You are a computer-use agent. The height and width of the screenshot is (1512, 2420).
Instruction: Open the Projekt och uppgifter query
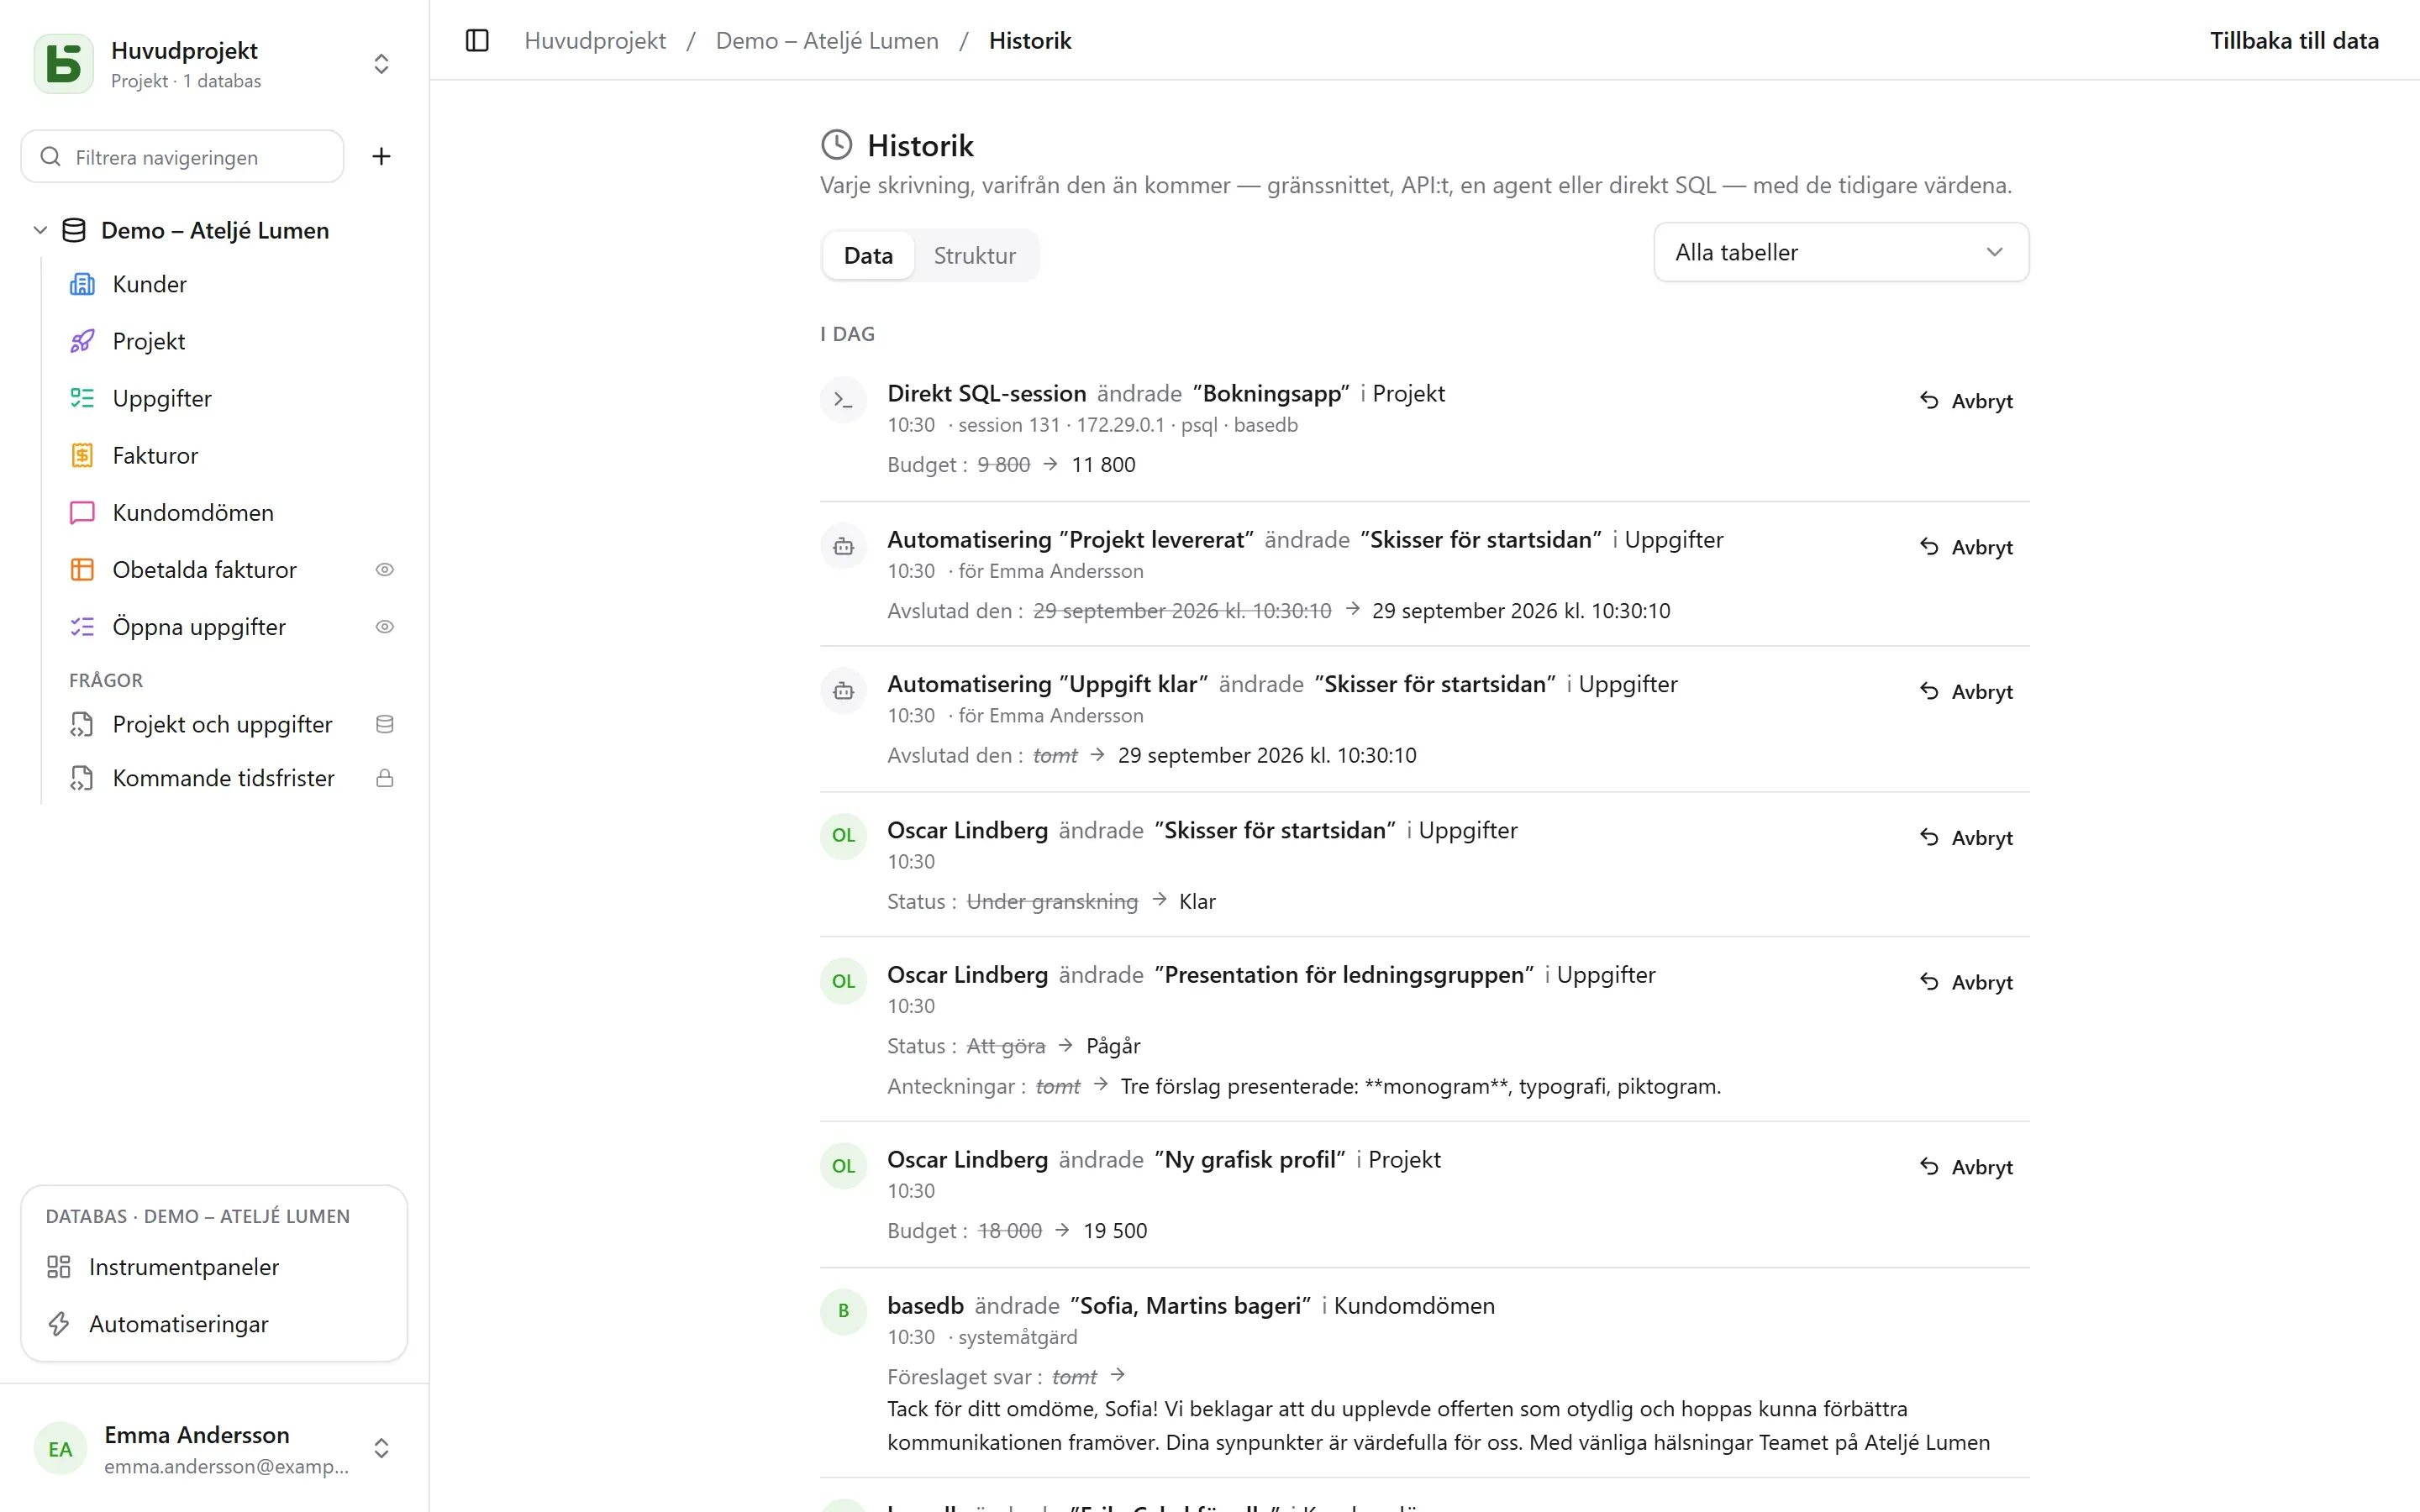click(x=220, y=724)
